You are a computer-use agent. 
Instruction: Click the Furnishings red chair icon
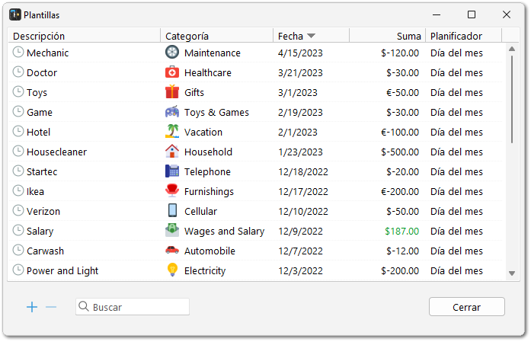point(172,190)
